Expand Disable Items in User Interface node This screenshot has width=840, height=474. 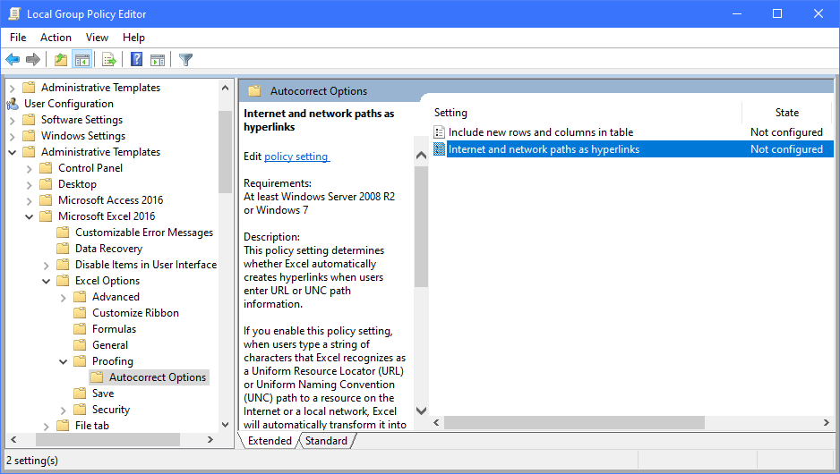[47, 266]
